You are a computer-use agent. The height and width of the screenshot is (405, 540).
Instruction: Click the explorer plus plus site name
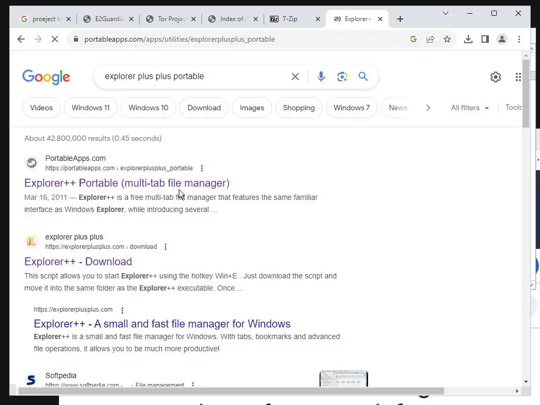74,237
